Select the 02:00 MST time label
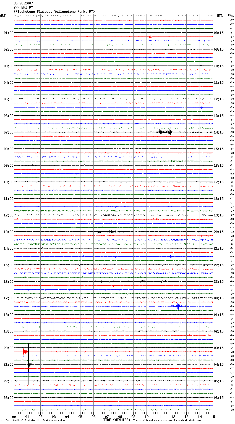235x424 pixels. [x=9, y=49]
